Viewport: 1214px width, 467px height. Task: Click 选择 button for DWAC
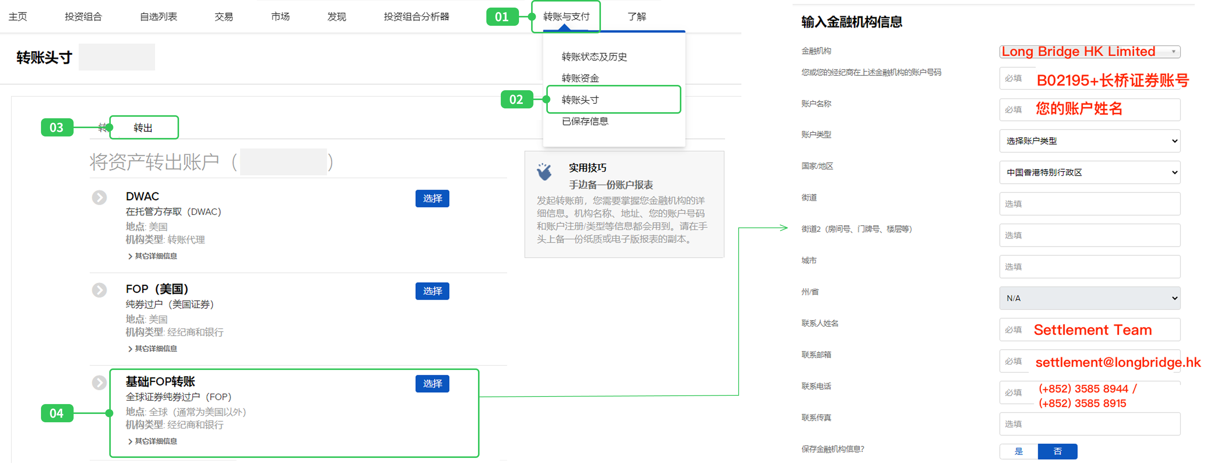click(x=432, y=199)
